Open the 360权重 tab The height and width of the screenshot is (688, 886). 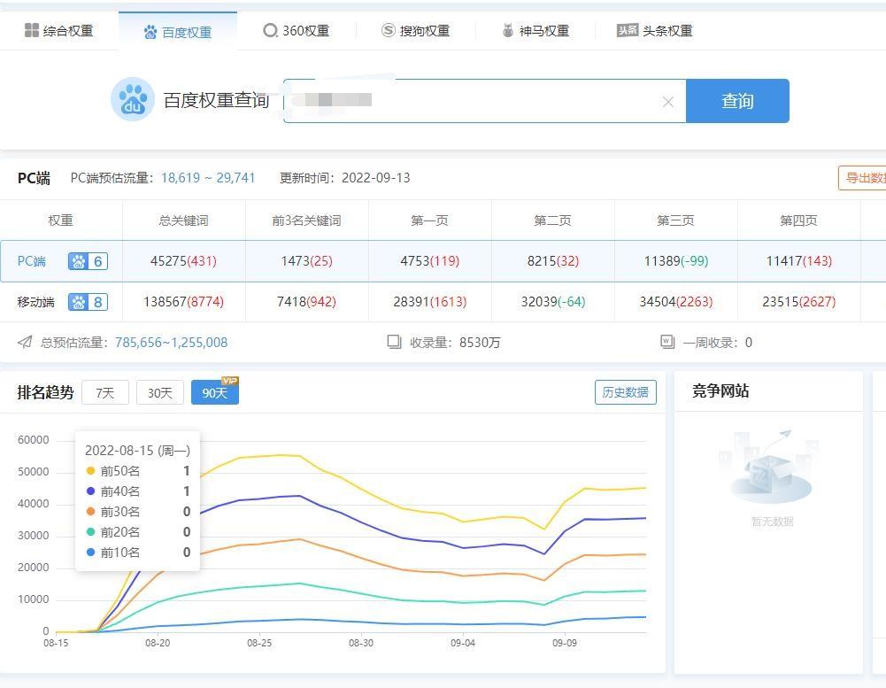click(296, 31)
